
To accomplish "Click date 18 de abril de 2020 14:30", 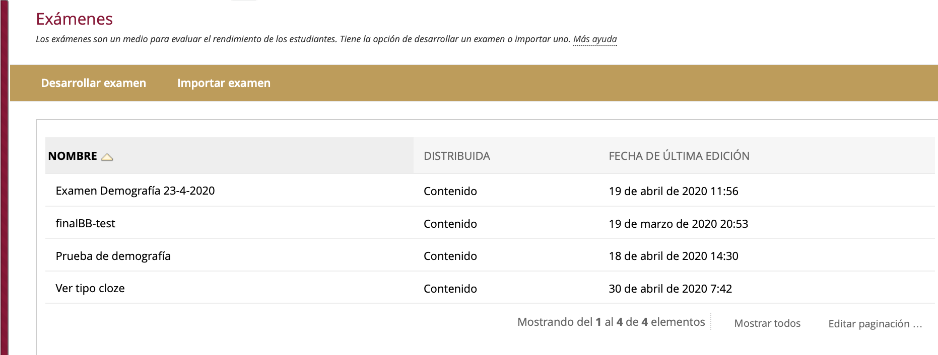I will 673,256.
